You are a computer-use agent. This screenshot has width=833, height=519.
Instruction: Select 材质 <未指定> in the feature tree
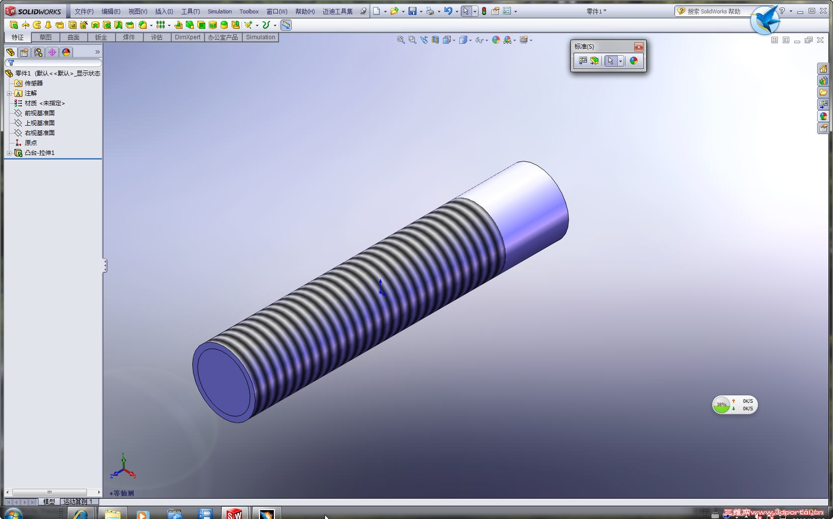[x=45, y=103]
